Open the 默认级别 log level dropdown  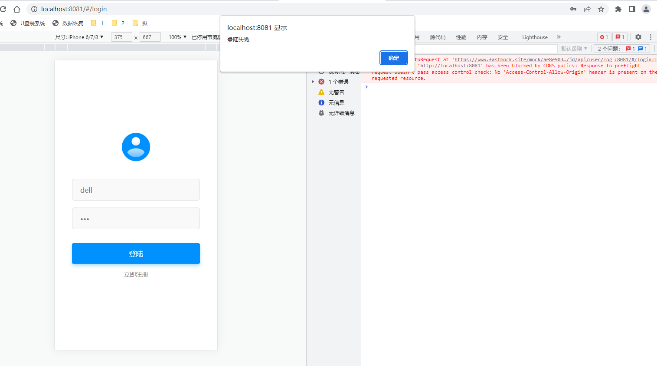(x=574, y=49)
